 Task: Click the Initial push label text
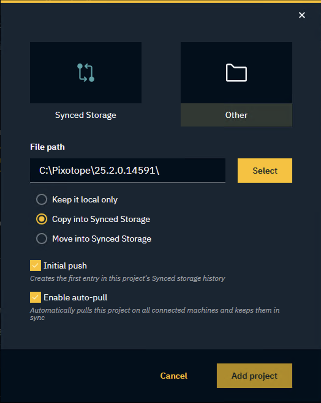coord(65,266)
